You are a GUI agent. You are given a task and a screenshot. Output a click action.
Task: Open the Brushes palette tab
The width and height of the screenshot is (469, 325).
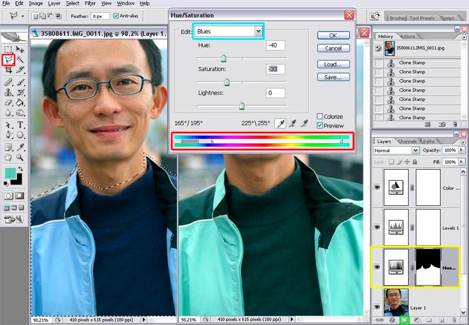(397, 18)
